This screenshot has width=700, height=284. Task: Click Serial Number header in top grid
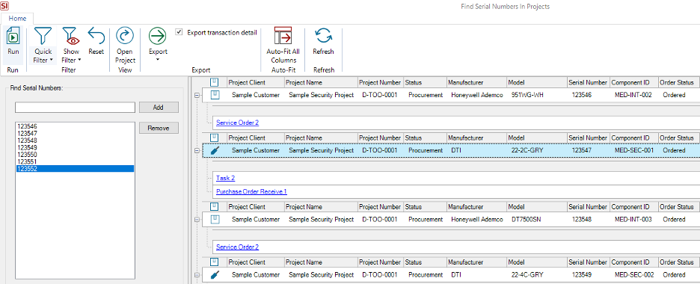click(588, 82)
